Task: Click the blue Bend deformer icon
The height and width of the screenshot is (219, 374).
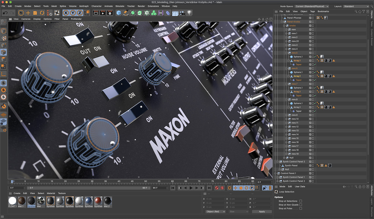Action: point(168,13)
